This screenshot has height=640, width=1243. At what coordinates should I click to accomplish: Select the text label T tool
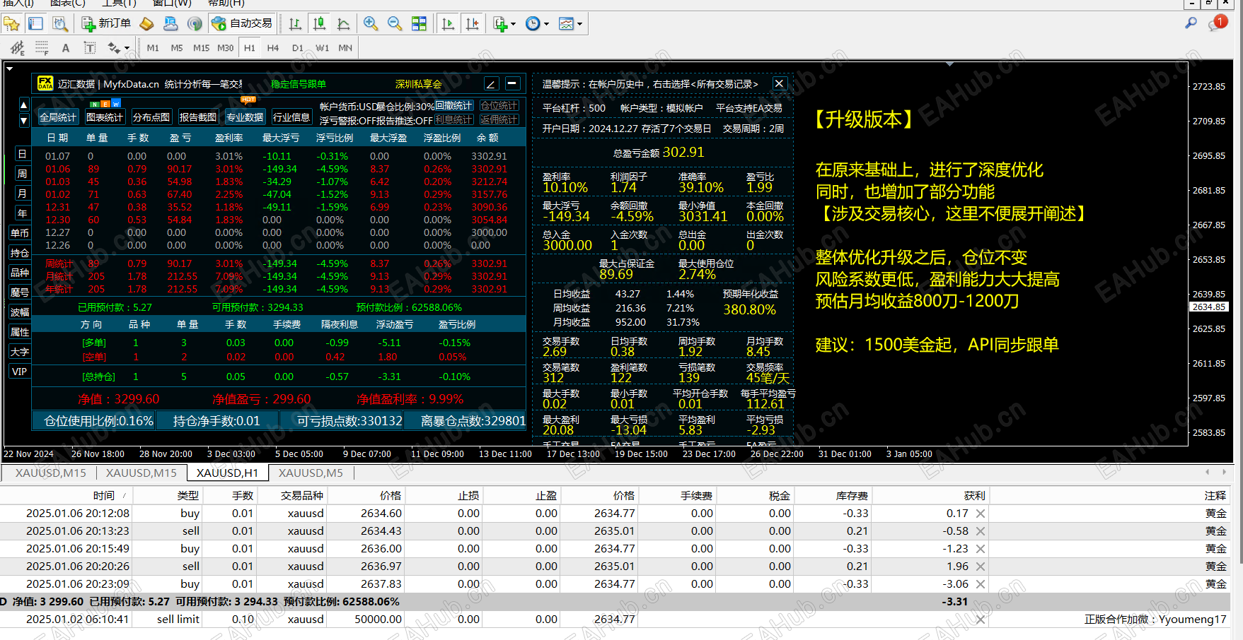[90, 48]
